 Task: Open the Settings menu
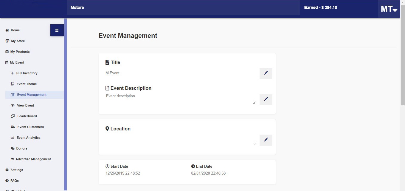pyautogui.click(x=17, y=170)
